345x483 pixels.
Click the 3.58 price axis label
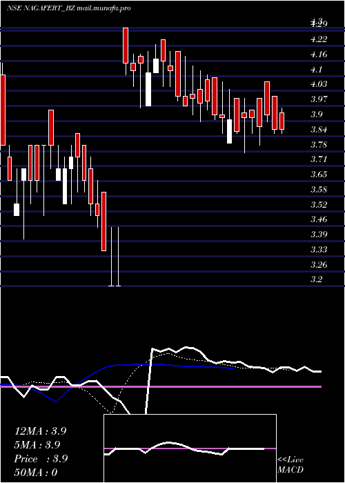point(319,190)
